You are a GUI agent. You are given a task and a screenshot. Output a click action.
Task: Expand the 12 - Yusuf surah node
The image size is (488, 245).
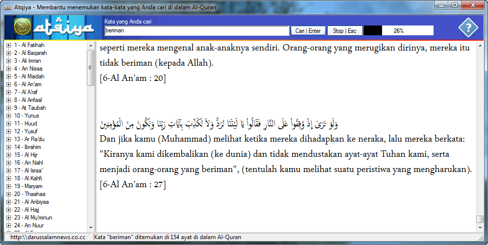point(9,131)
